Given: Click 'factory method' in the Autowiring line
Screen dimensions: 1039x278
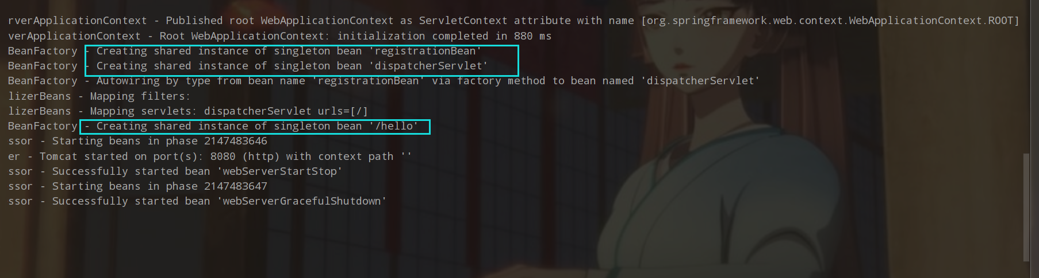Looking at the screenshot, I should pyautogui.click(x=501, y=81).
